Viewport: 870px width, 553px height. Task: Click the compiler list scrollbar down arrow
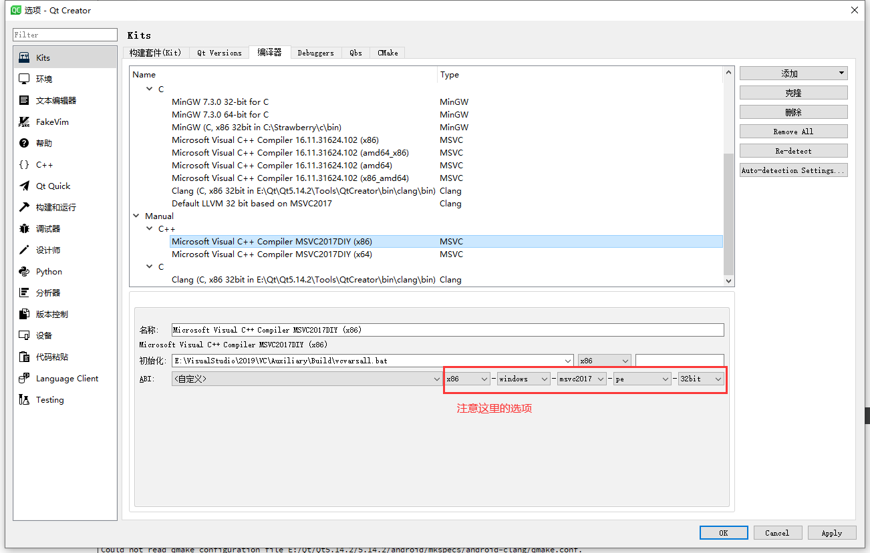tap(729, 281)
